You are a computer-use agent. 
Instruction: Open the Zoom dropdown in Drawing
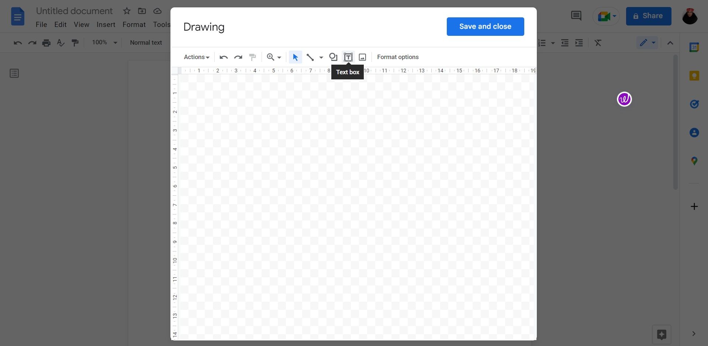(274, 57)
